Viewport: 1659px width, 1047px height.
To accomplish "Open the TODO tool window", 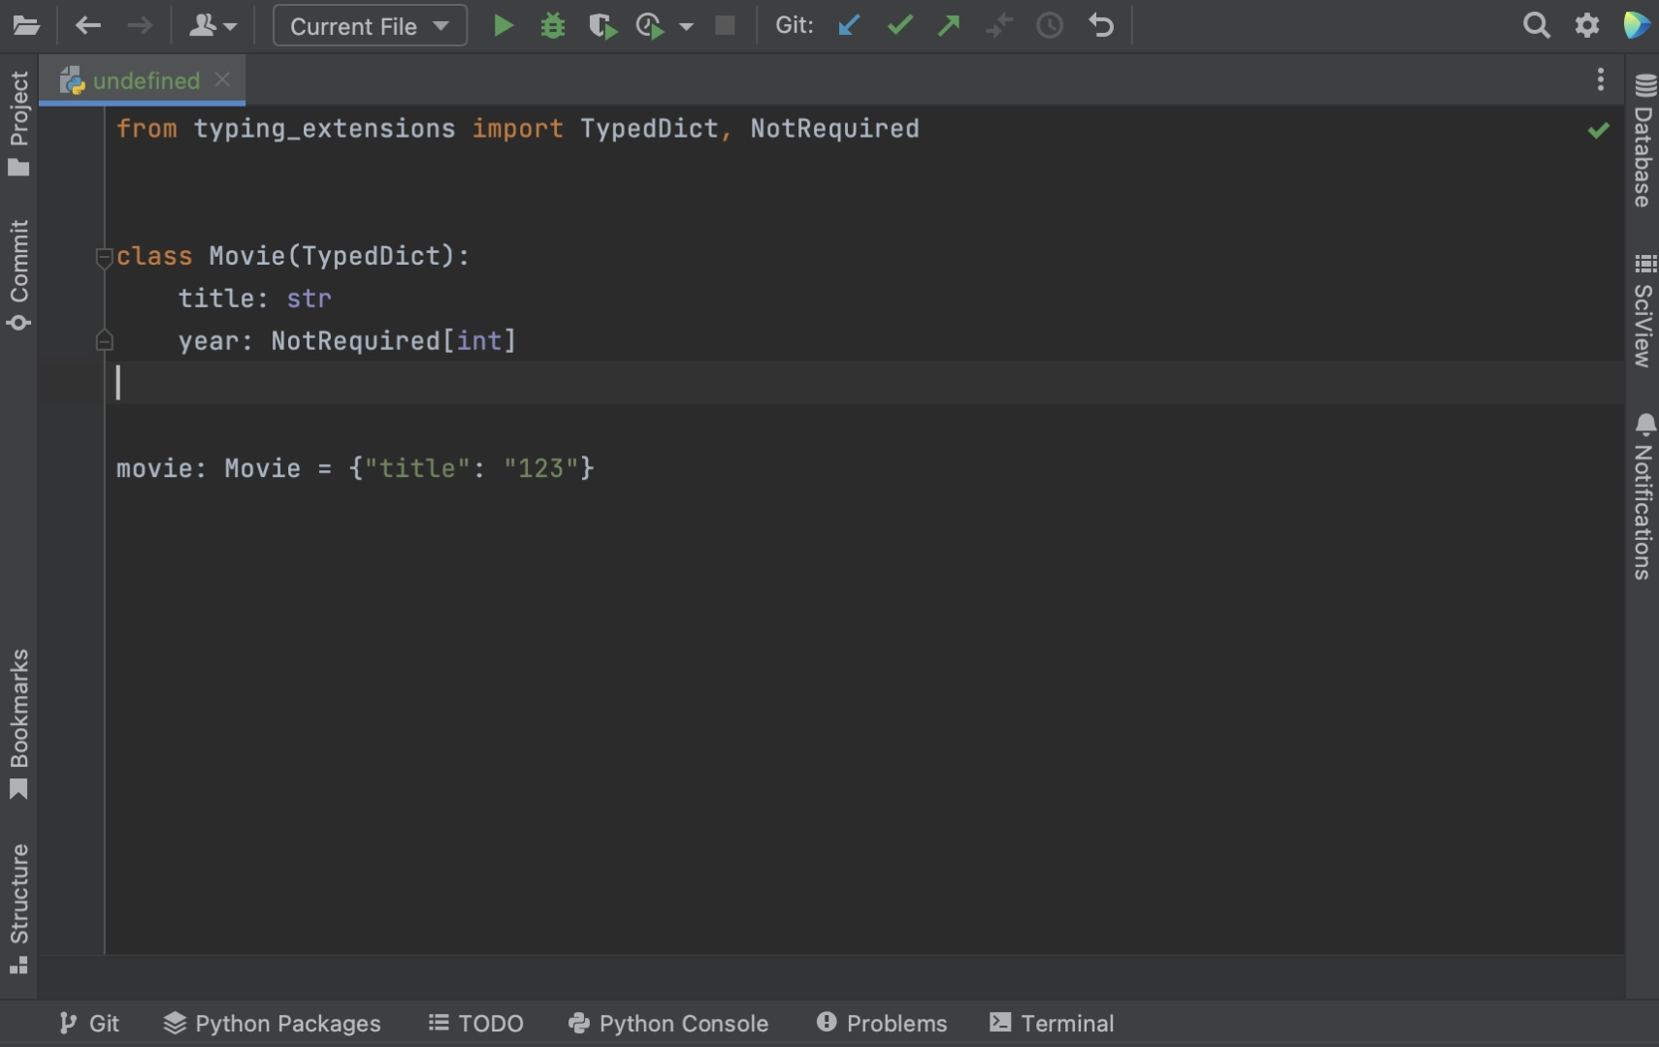I will click(x=475, y=1023).
